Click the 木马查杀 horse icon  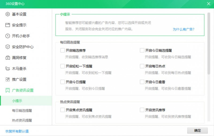(8, 69)
